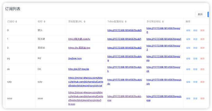Click the 订阅ID column header label
This screenshot has width=212, height=111.
pos(11,21)
